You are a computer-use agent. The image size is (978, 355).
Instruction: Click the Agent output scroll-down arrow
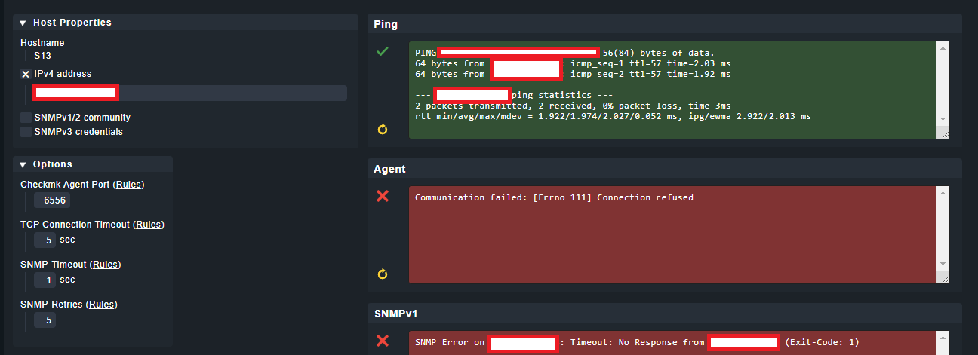tap(943, 264)
